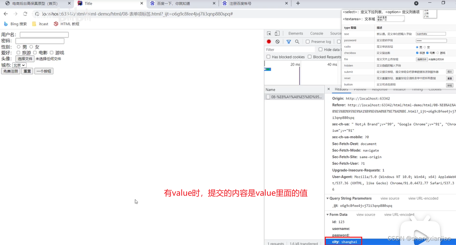Switch to 注册百度帐号 browser tab
Viewport: 456px width, 245px height.
click(255, 3)
